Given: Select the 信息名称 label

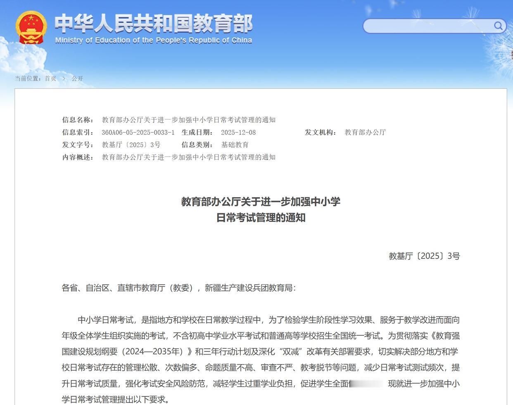Looking at the screenshot, I should [78, 120].
